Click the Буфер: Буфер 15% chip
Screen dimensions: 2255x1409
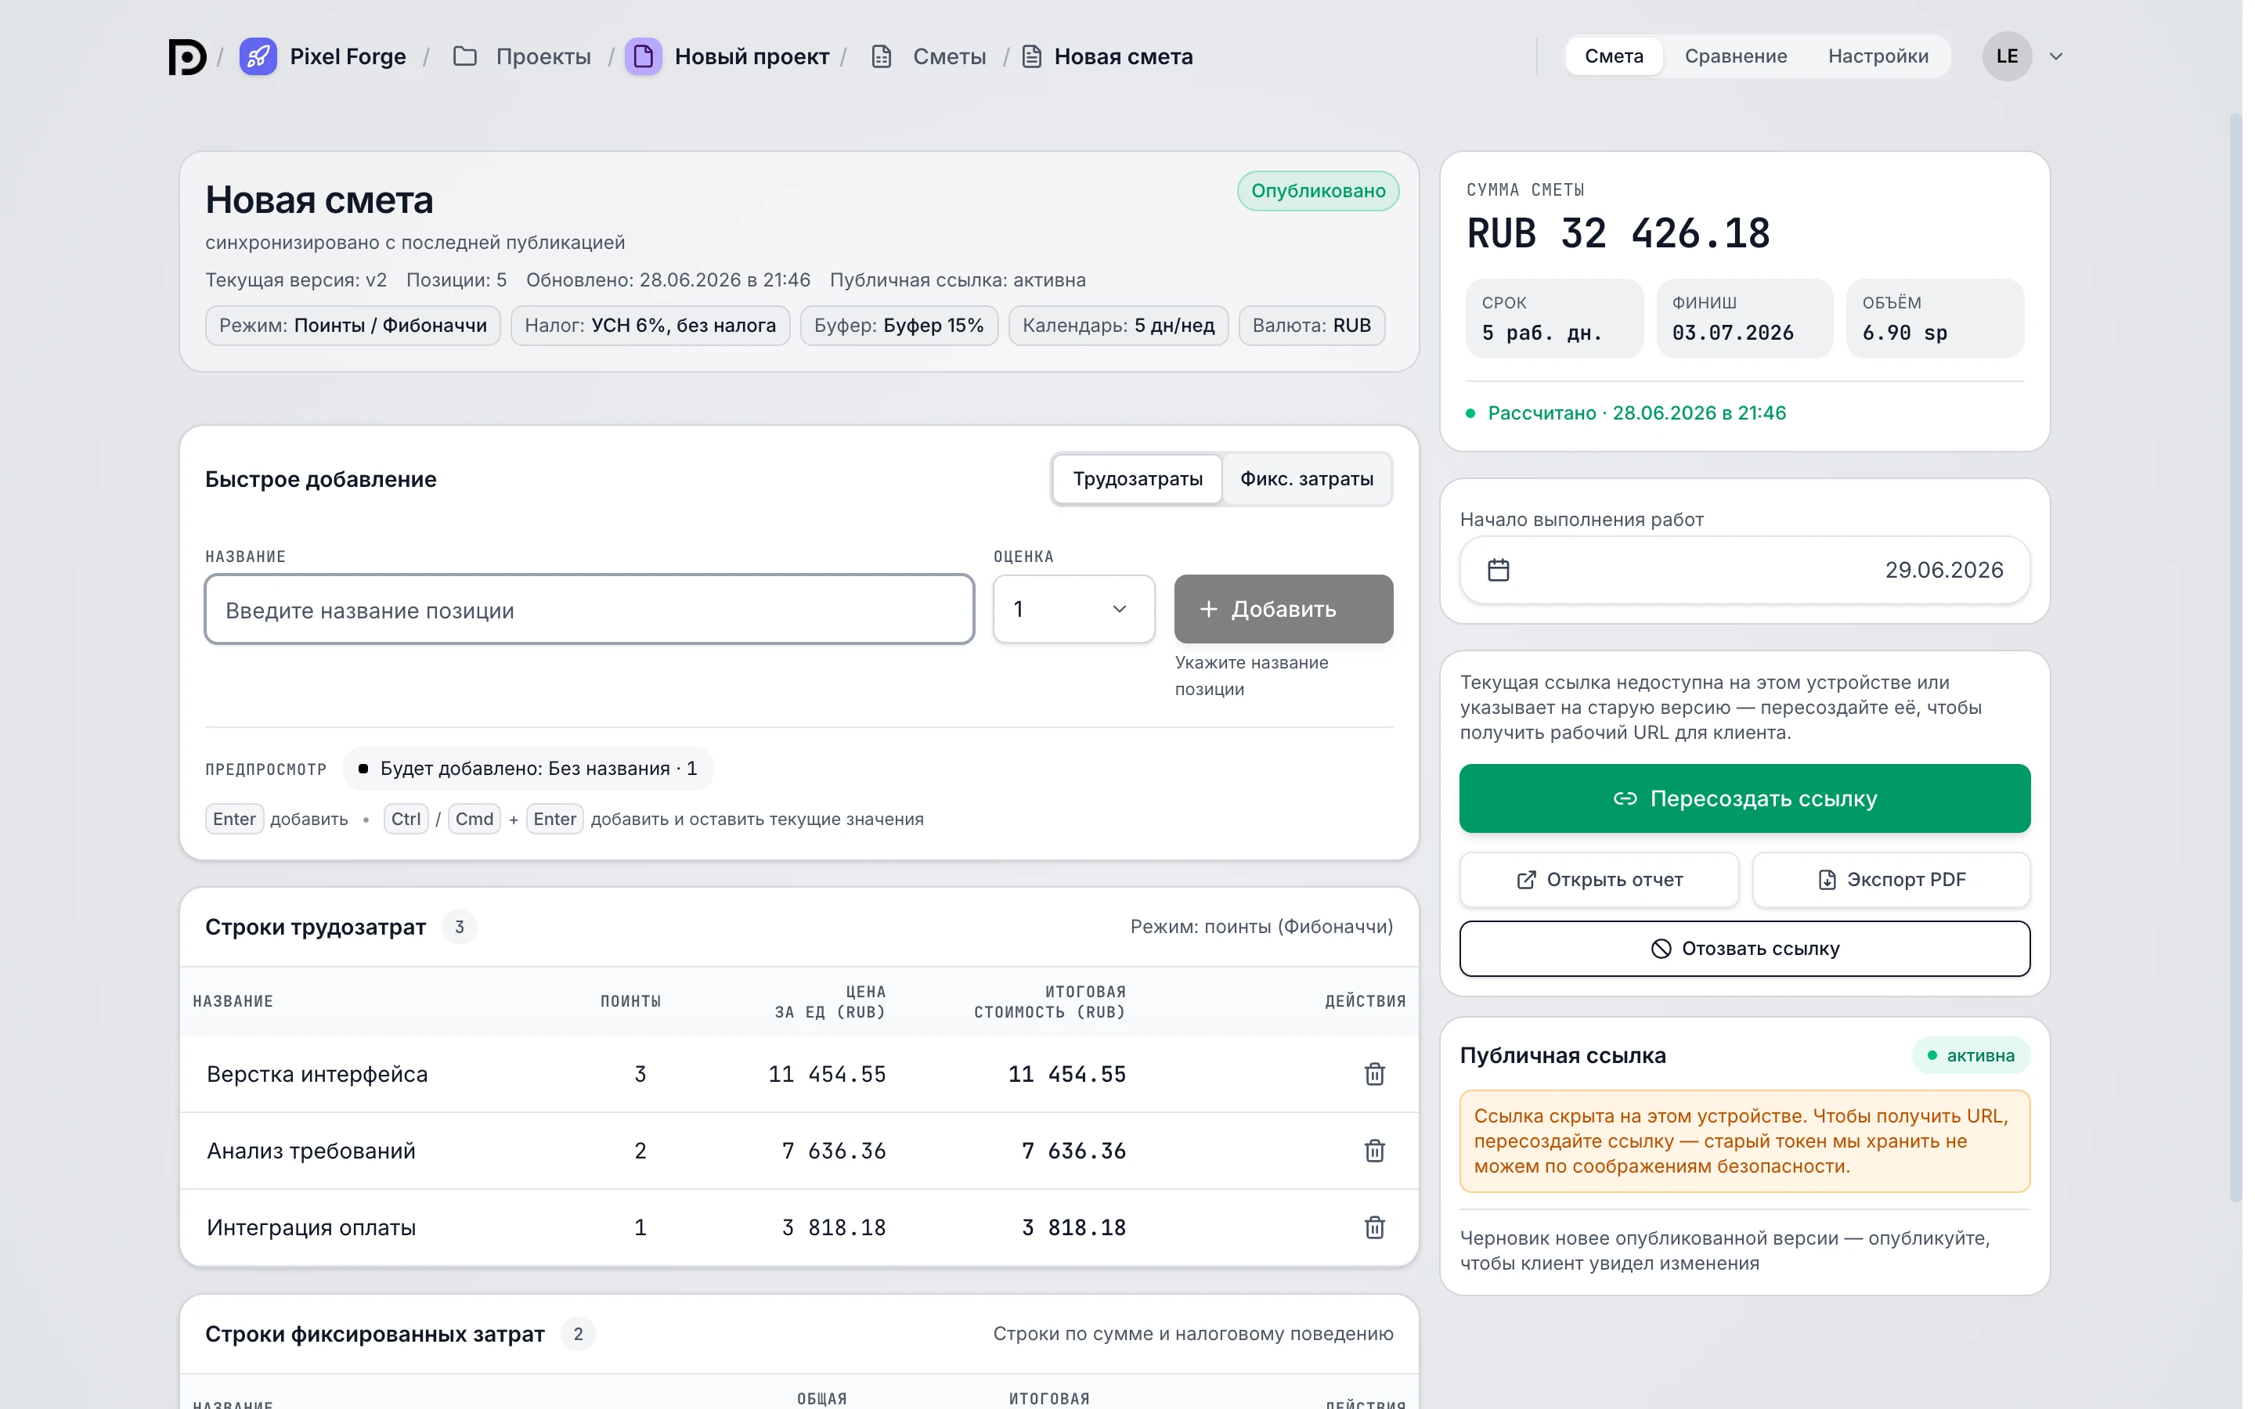(899, 325)
